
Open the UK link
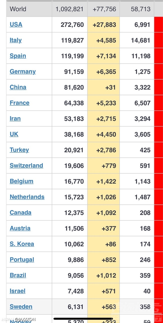pos(14,134)
